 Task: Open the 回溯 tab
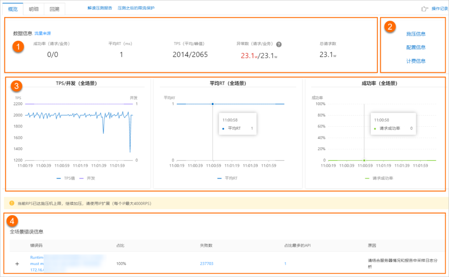[54, 9]
